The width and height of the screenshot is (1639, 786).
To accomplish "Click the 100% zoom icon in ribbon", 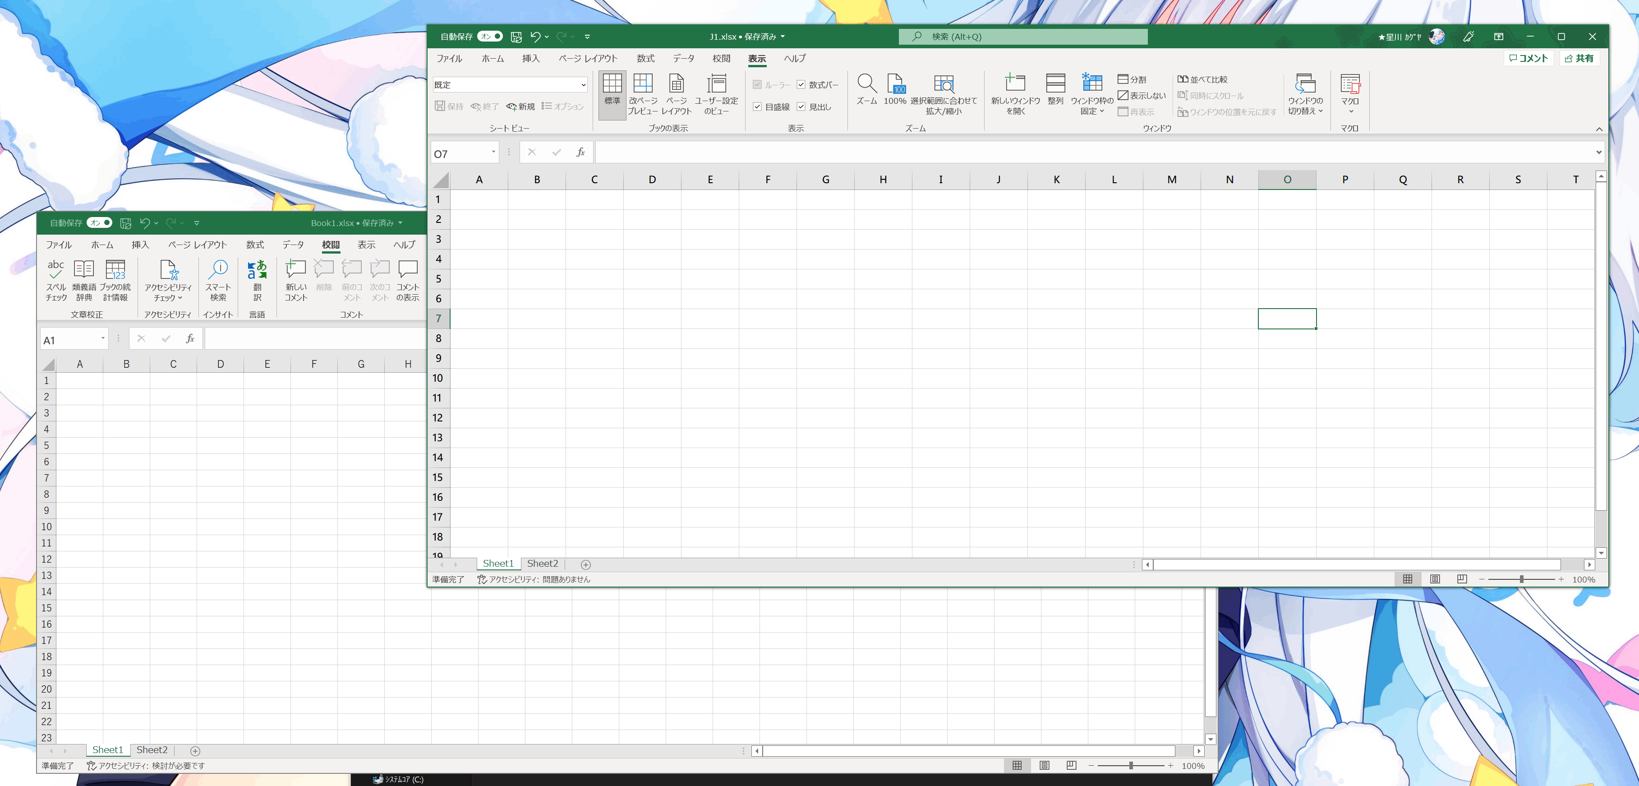I will [x=894, y=89].
